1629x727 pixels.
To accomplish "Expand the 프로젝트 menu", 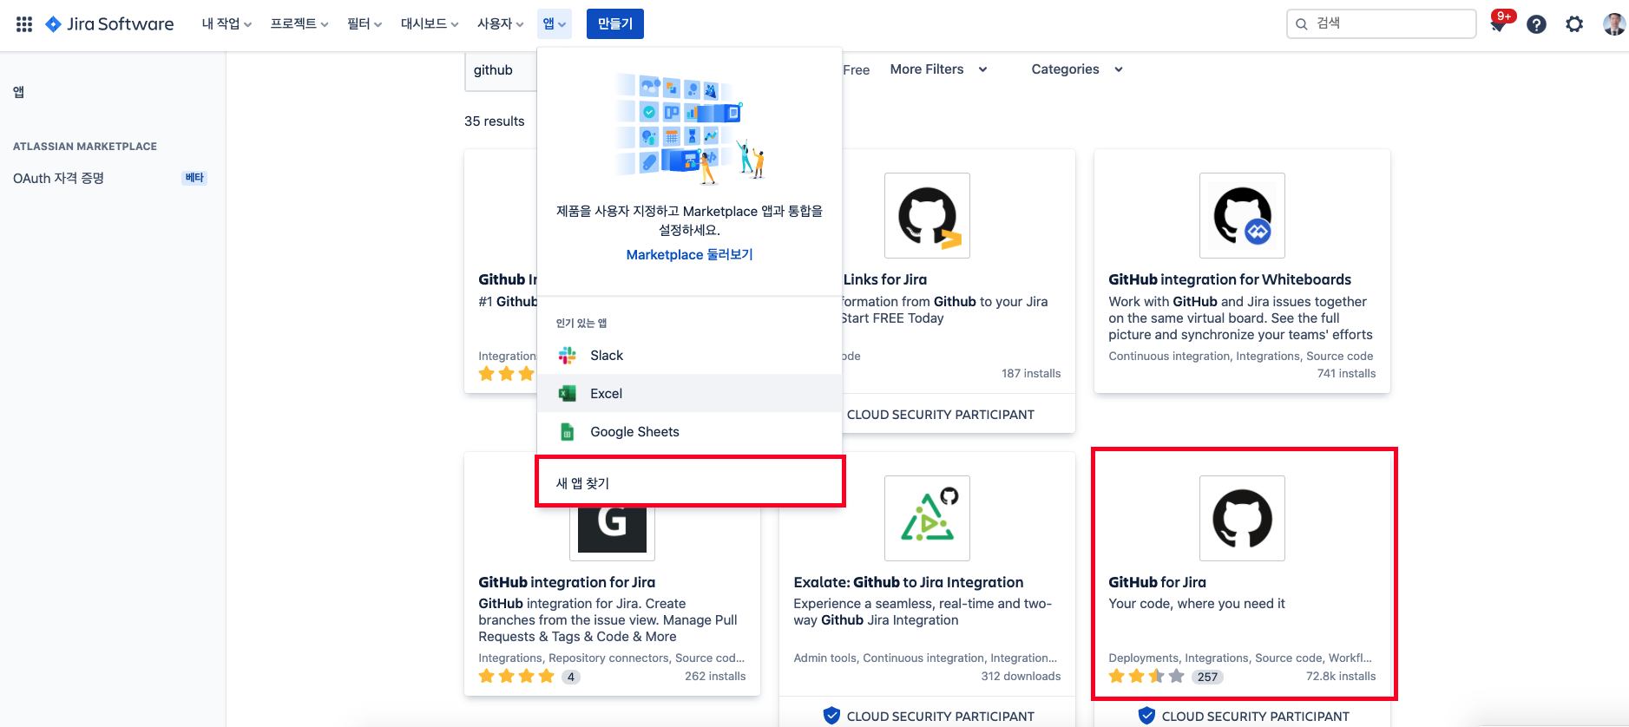I will [299, 24].
